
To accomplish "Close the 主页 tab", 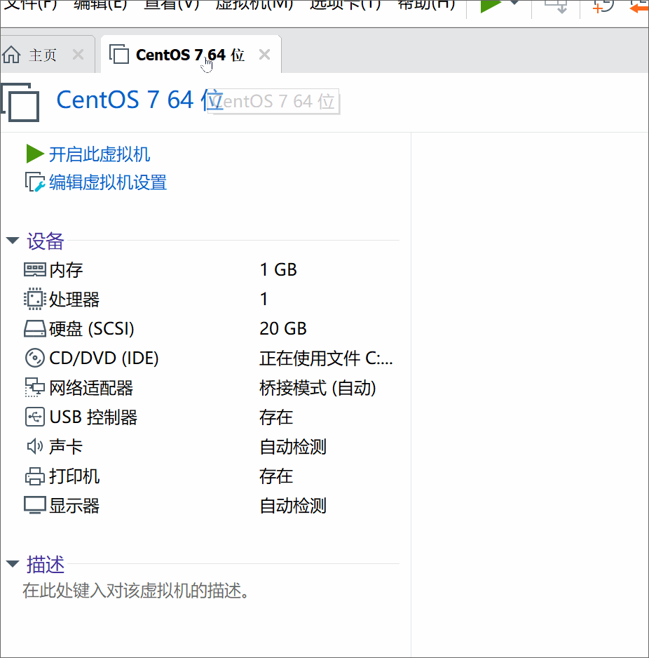I will (78, 55).
